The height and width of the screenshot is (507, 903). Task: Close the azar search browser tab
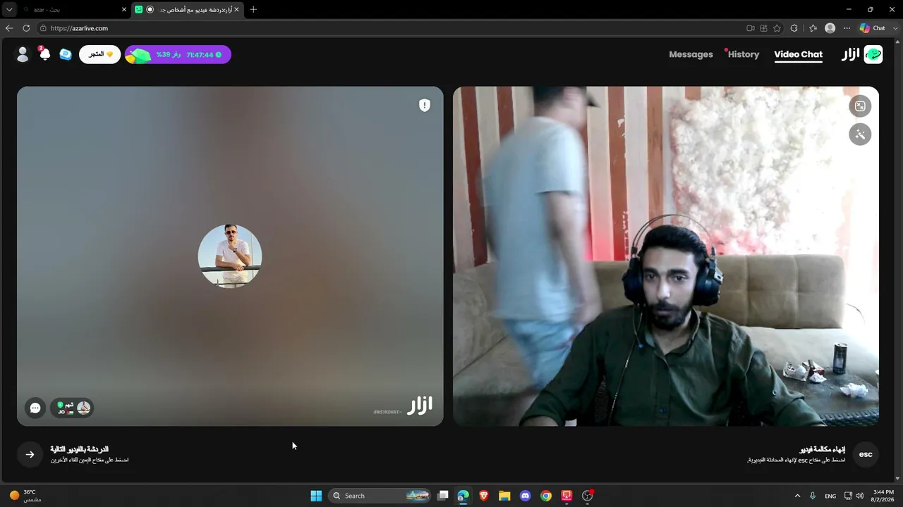coord(124,9)
